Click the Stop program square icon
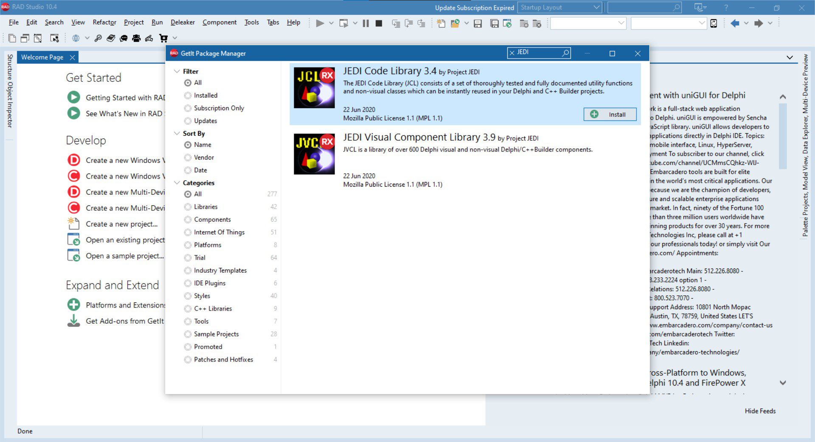Viewport: 815px width, 442px height. pos(379,23)
